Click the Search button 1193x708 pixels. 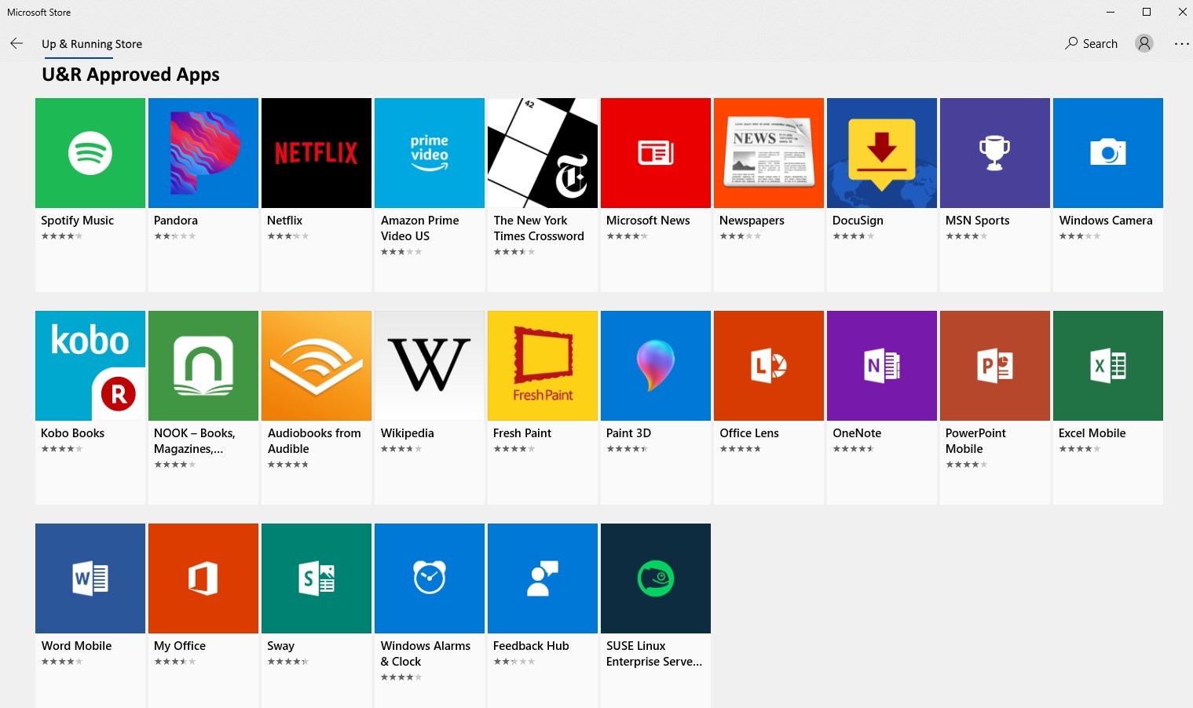pyautogui.click(x=1091, y=44)
